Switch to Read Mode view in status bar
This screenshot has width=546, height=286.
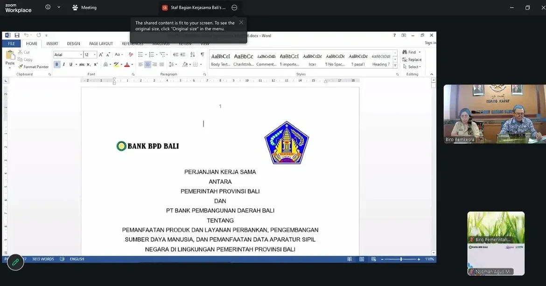[349, 259]
